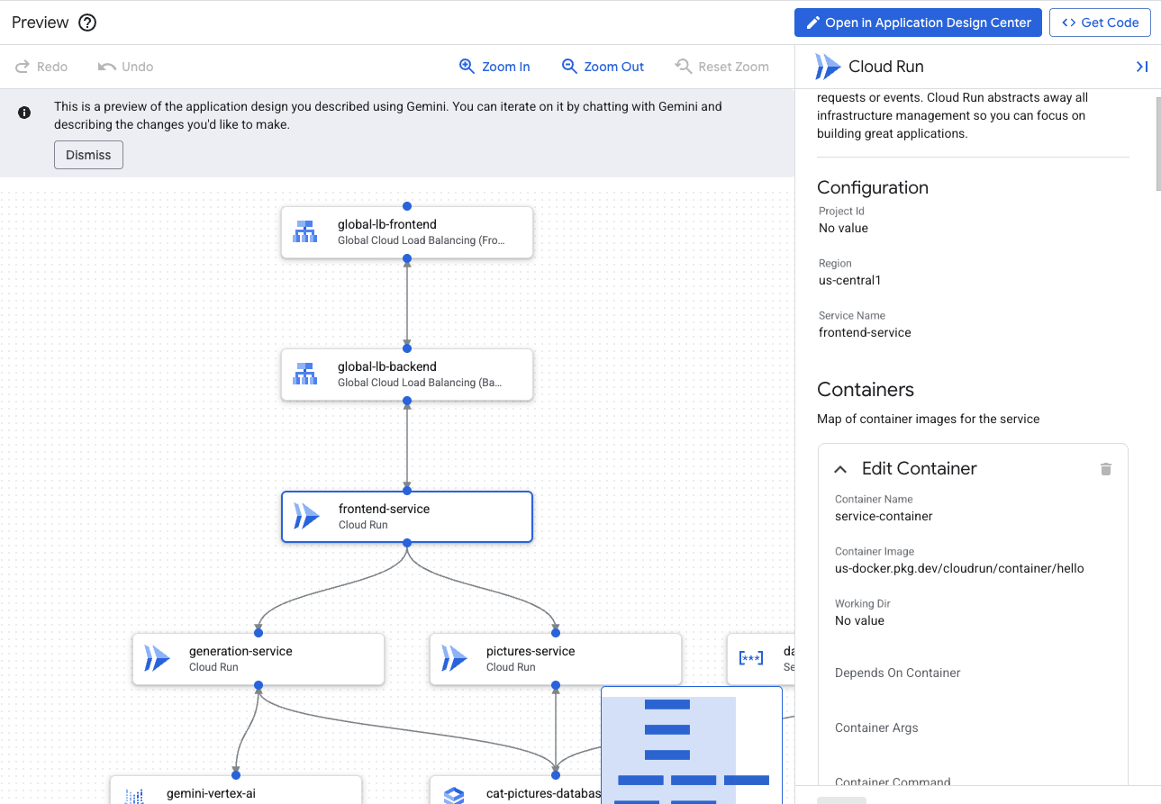
Task: Click the Zoom Out magnifier icon
Action: [x=569, y=67]
